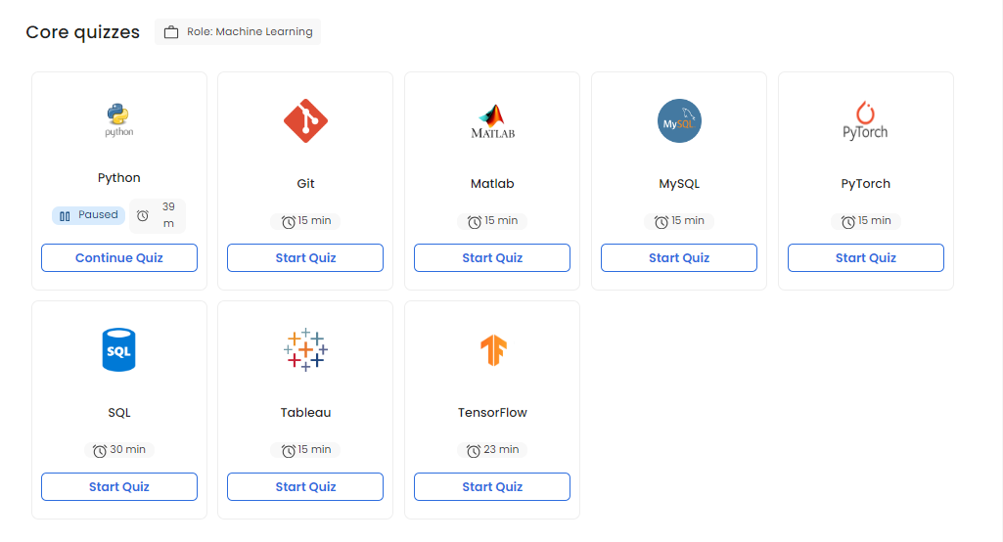Click the Paused status badge
The width and height of the screenshot is (1003, 542).
[88, 215]
